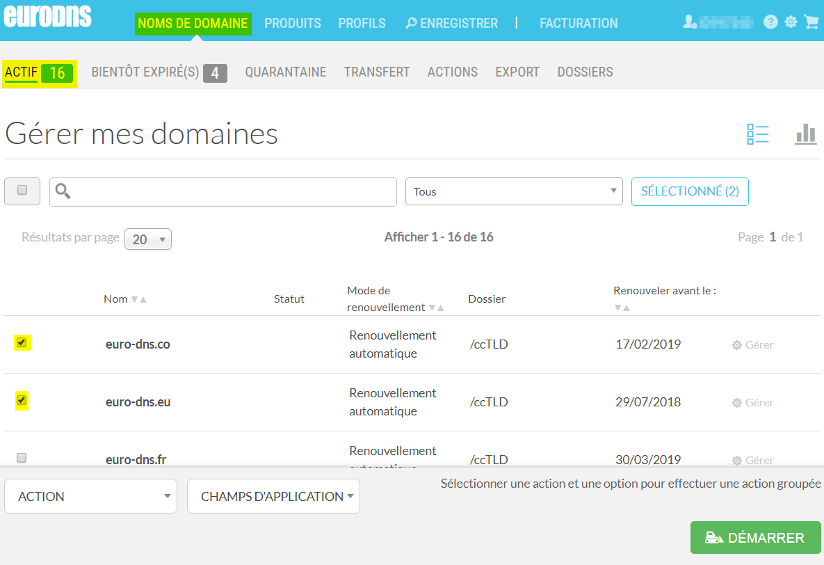Open the euro-dns.eu domain link
The width and height of the screenshot is (824, 565).
pos(138,402)
